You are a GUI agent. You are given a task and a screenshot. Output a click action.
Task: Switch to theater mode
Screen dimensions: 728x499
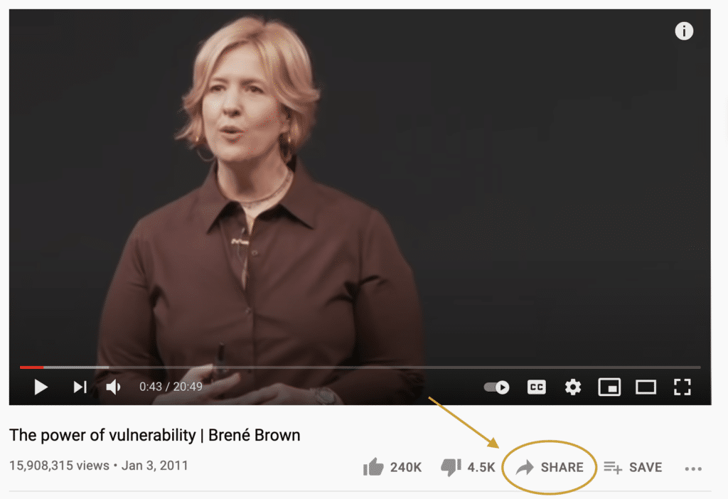point(646,387)
